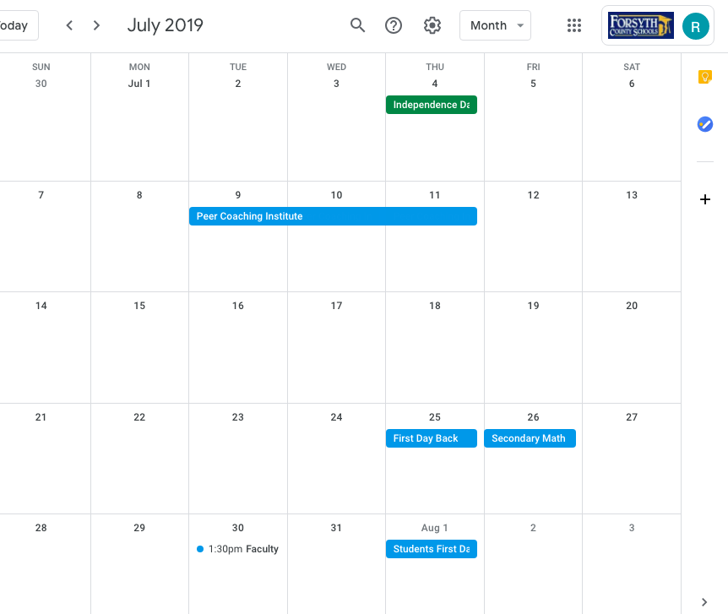Open the Google apps grid
This screenshot has width=728, height=614.
(x=574, y=25)
